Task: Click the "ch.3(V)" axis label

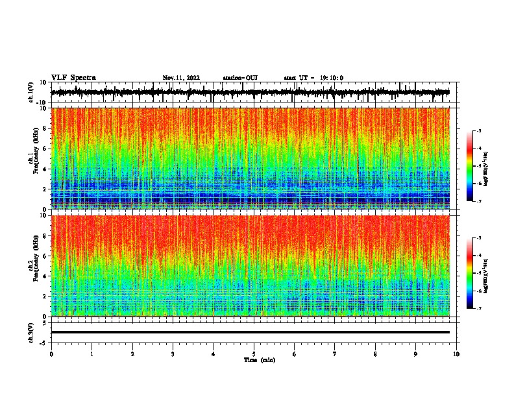Action: click(31, 333)
